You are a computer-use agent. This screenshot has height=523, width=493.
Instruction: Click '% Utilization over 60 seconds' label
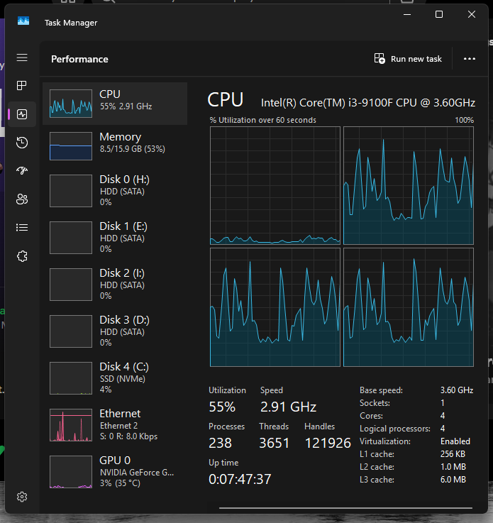coord(262,120)
